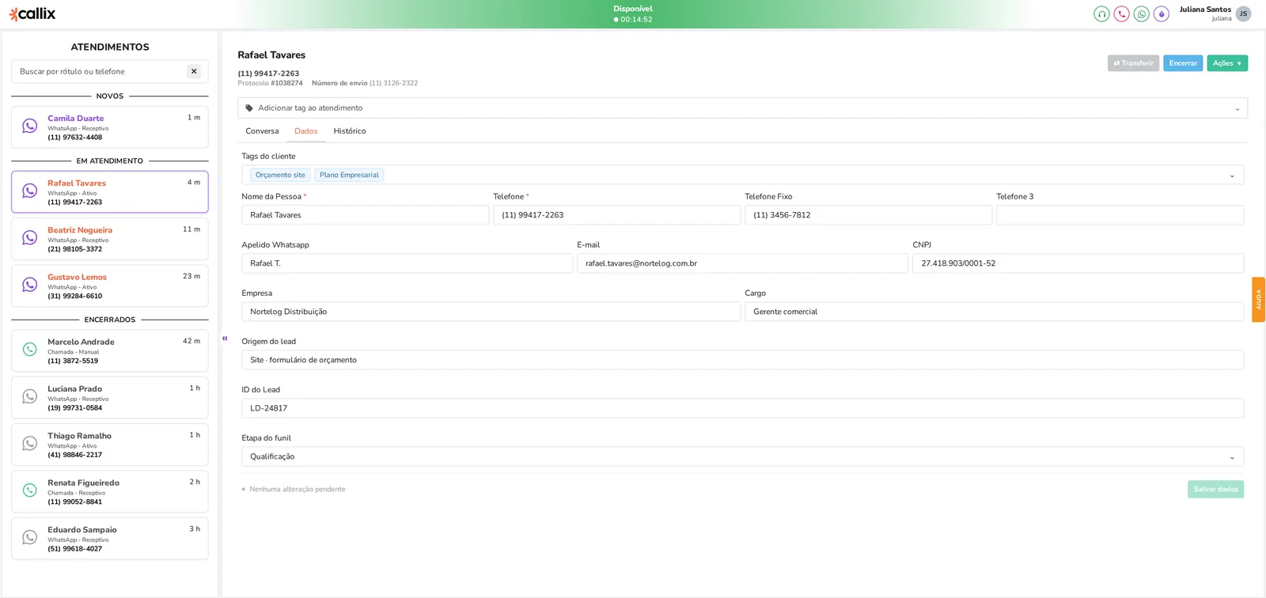The height and width of the screenshot is (598, 1266).
Task: Click the Encerrar button
Action: (1183, 63)
